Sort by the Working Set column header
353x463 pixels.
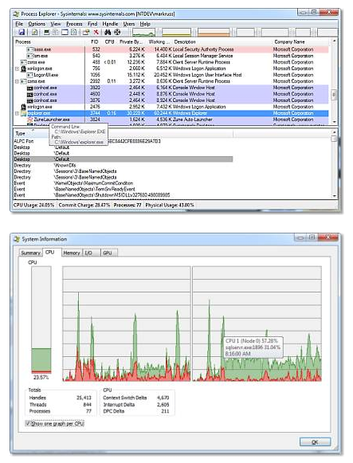click(159, 42)
